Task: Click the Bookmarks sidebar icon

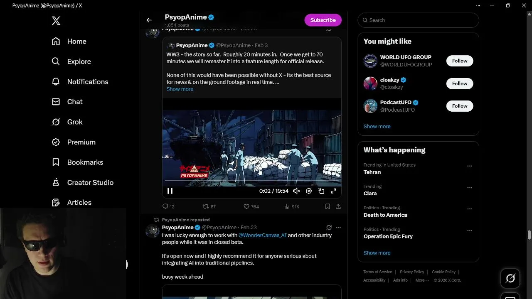Action: 56,162
